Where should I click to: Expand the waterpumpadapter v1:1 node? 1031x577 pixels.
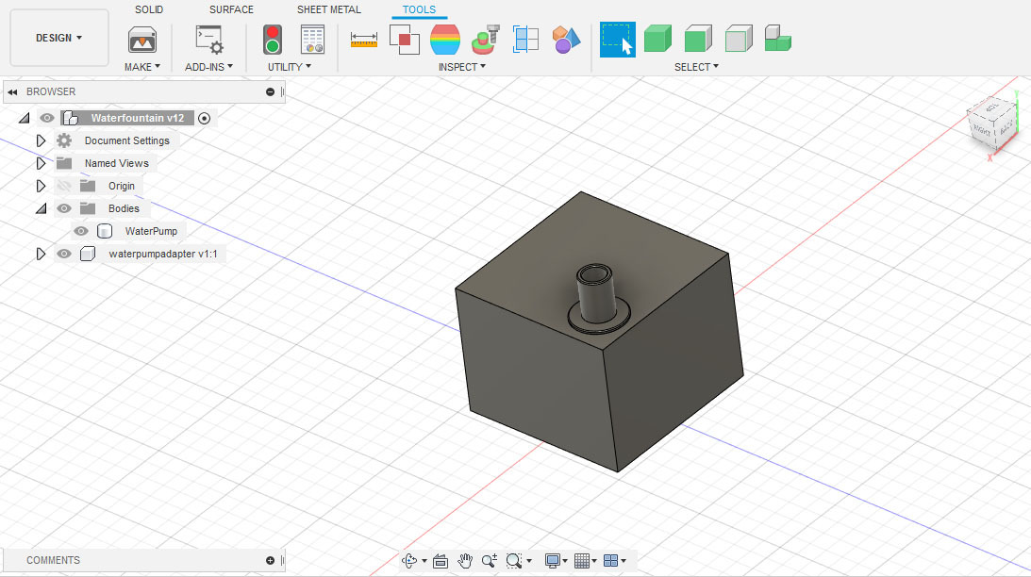tap(41, 254)
